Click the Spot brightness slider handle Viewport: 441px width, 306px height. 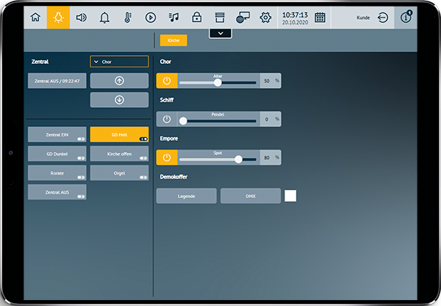pos(238,159)
